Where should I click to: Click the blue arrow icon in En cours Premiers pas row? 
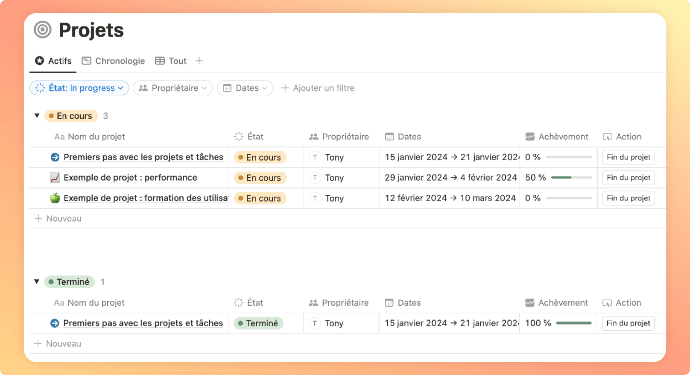[55, 157]
